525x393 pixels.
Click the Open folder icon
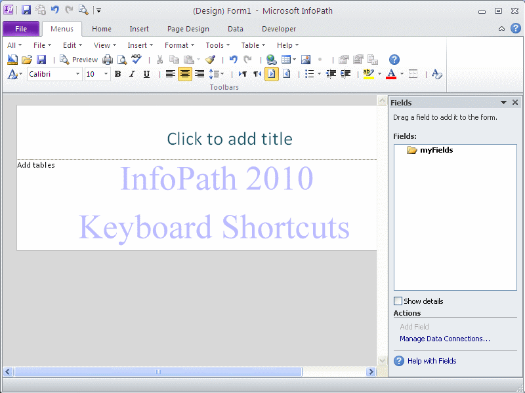[x=27, y=60]
